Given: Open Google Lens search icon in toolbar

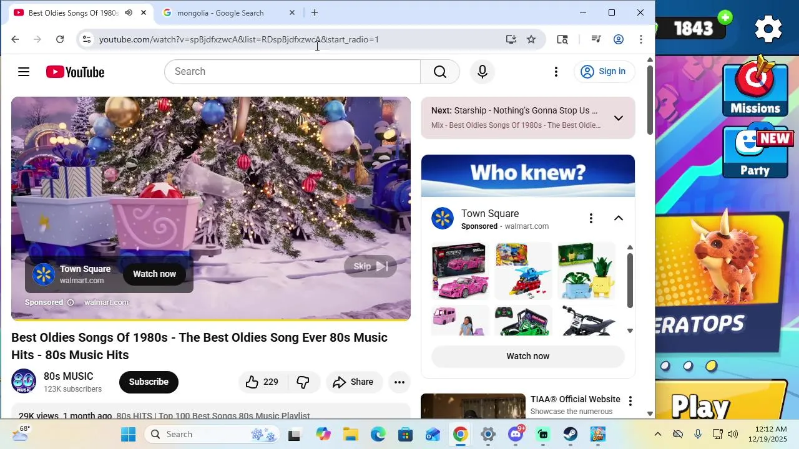Looking at the screenshot, I should point(562,39).
